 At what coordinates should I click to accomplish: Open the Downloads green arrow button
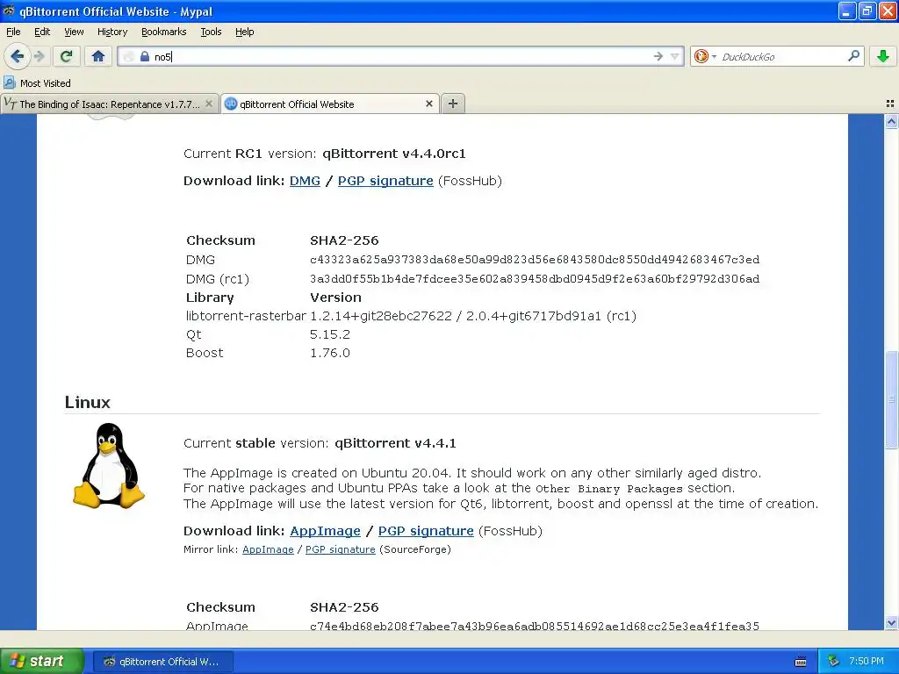pos(883,56)
